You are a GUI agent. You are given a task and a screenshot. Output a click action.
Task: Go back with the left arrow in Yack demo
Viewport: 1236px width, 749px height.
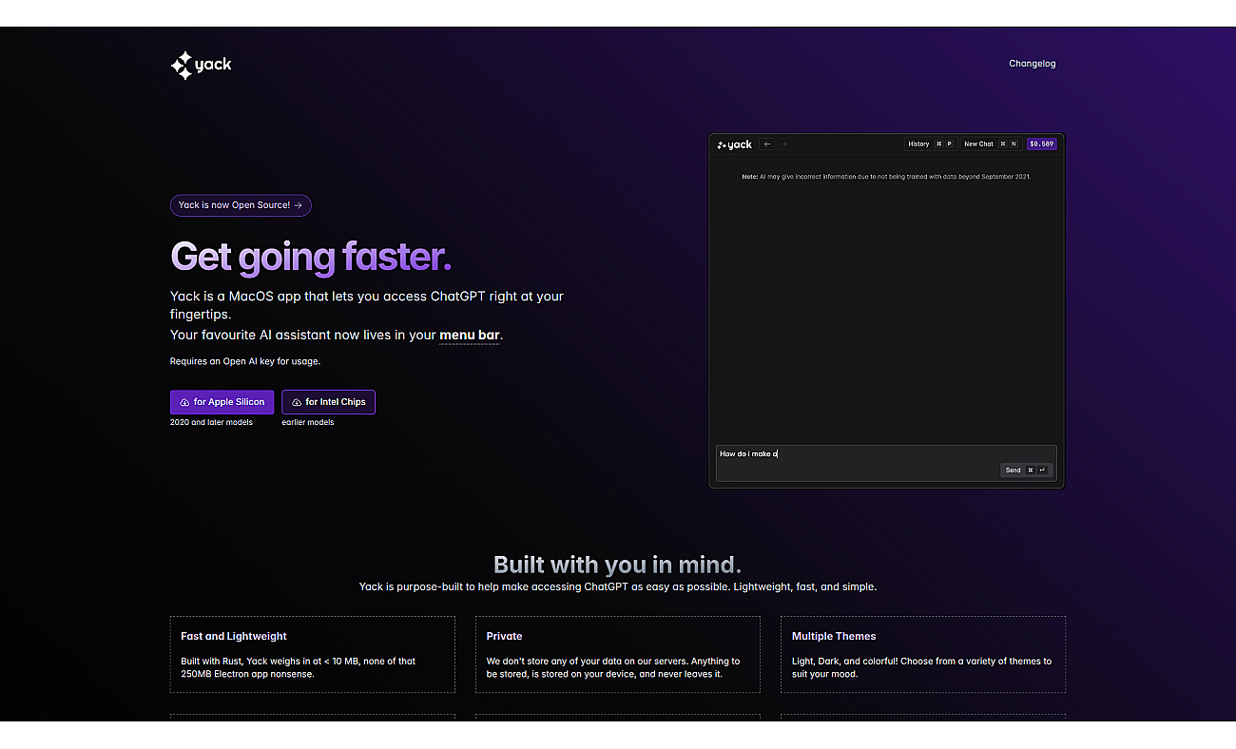767,144
